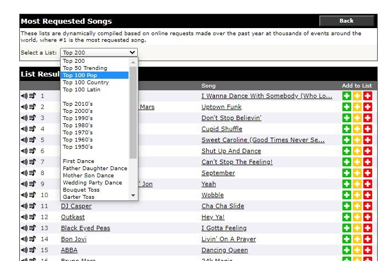This screenshot has height=261, width=392.
Task: Pick Top 1990's from the list
Action: coord(94,118)
